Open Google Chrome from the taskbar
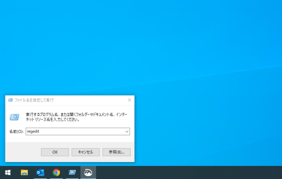This screenshot has height=179, width=282. coord(56,172)
